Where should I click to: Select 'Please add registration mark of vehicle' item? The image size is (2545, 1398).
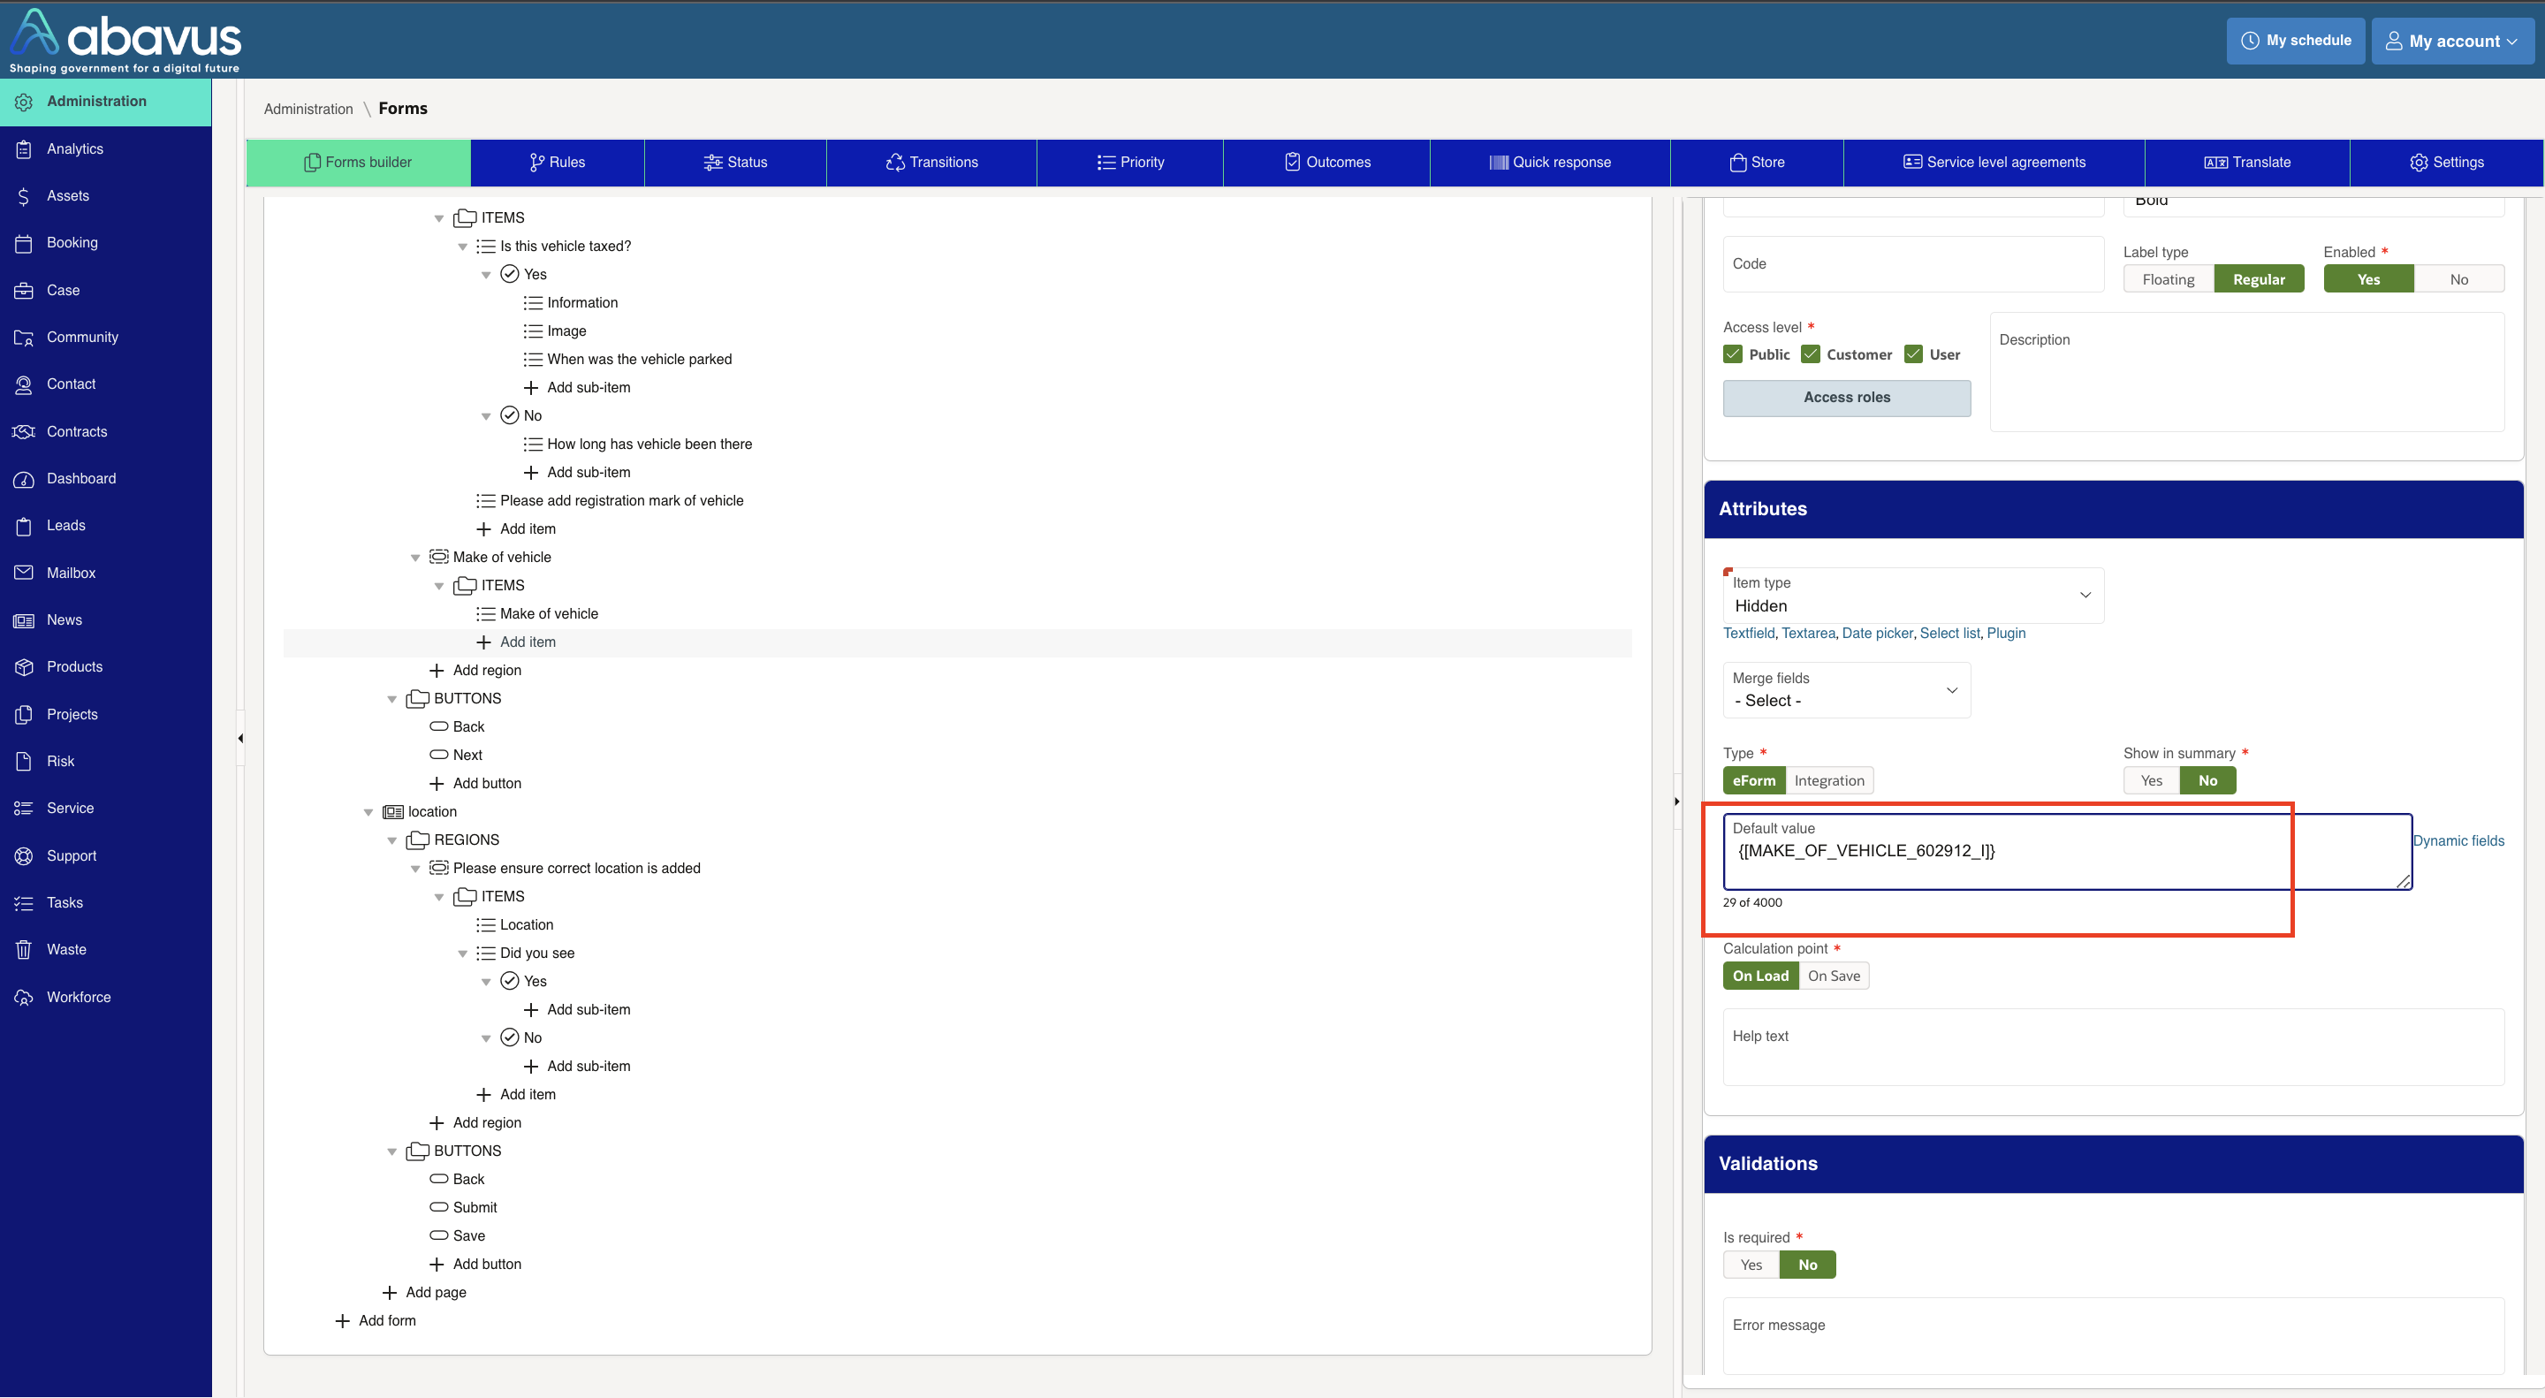pos(621,501)
